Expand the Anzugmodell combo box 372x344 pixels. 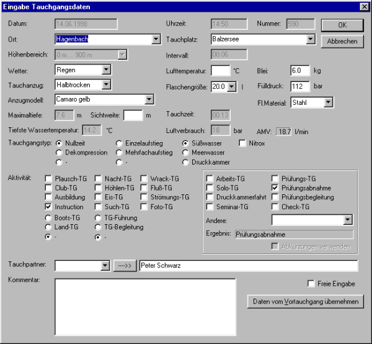[149, 99]
